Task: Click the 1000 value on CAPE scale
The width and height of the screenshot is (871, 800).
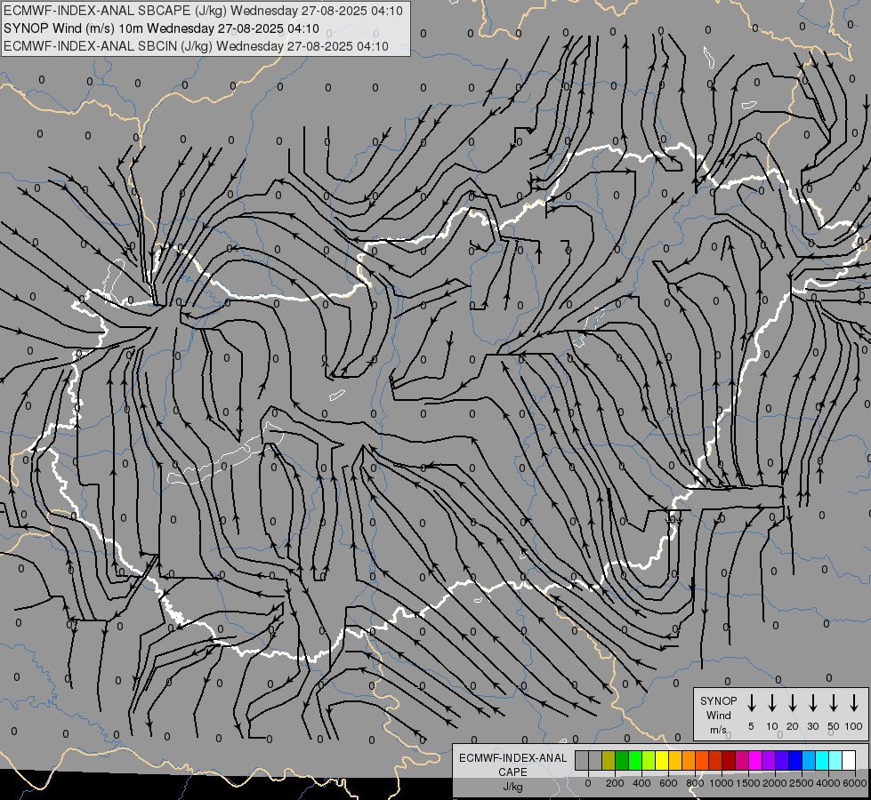Action: coord(722,783)
